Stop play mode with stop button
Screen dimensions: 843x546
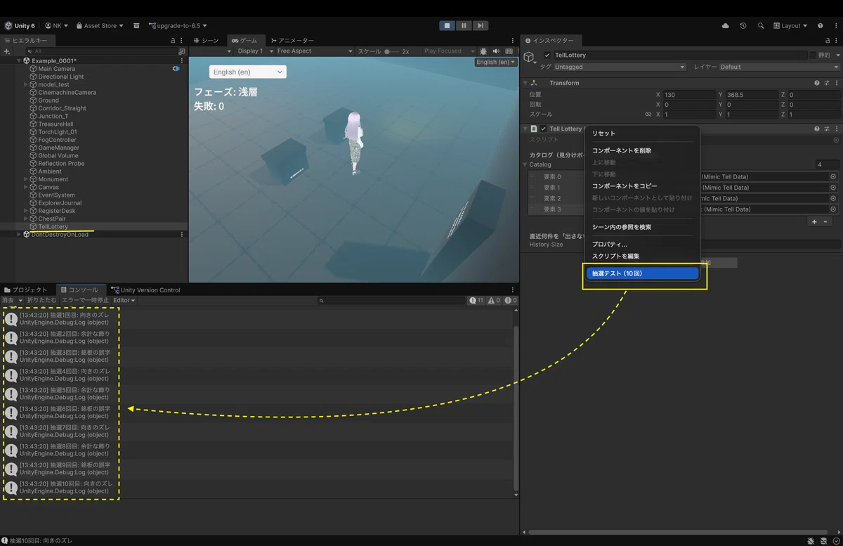pyautogui.click(x=447, y=26)
